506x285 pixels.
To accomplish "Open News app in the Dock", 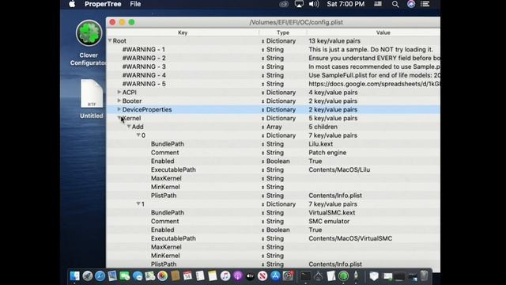I will point(262,276).
